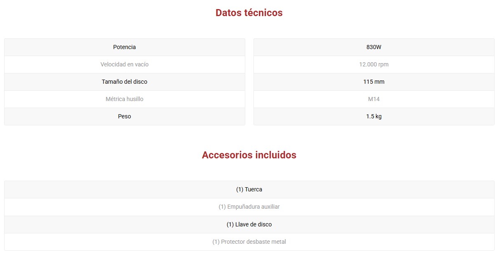The height and width of the screenshot is (259, 500).
Task: Click the word 'incluidos' in the heading
Action: (275, 155)
